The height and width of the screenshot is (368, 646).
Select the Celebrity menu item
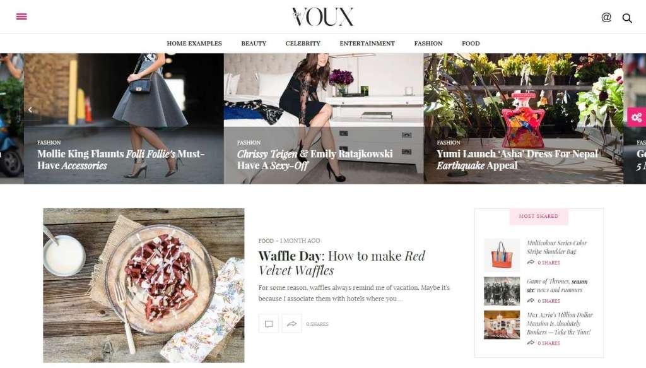click(303, 44)
